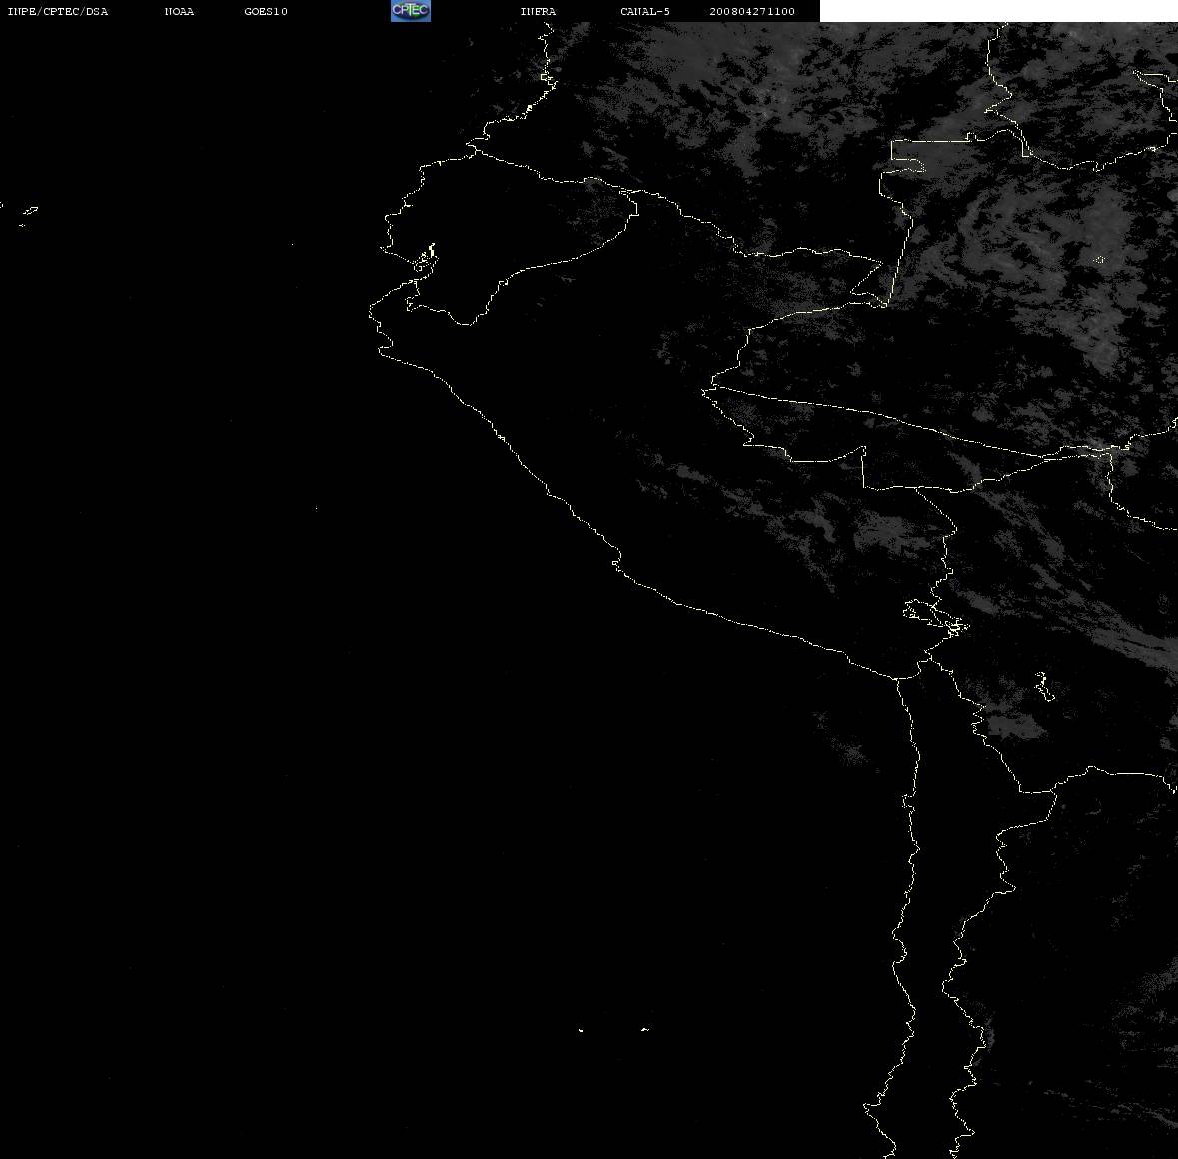Click the small circular outline within the eastern clouds
This screenshot has width=1178, height=1159.
pyautogui.click(x=1098, y=260)
